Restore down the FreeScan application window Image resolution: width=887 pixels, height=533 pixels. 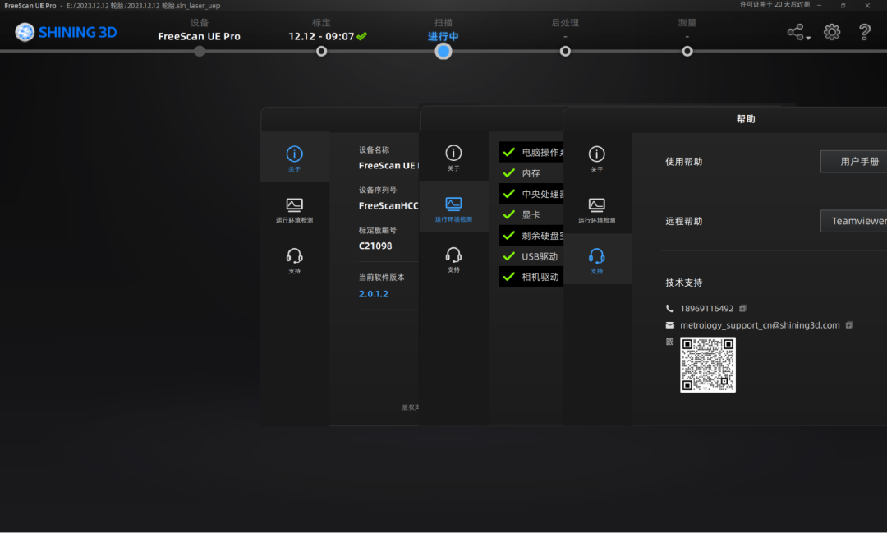843,5
